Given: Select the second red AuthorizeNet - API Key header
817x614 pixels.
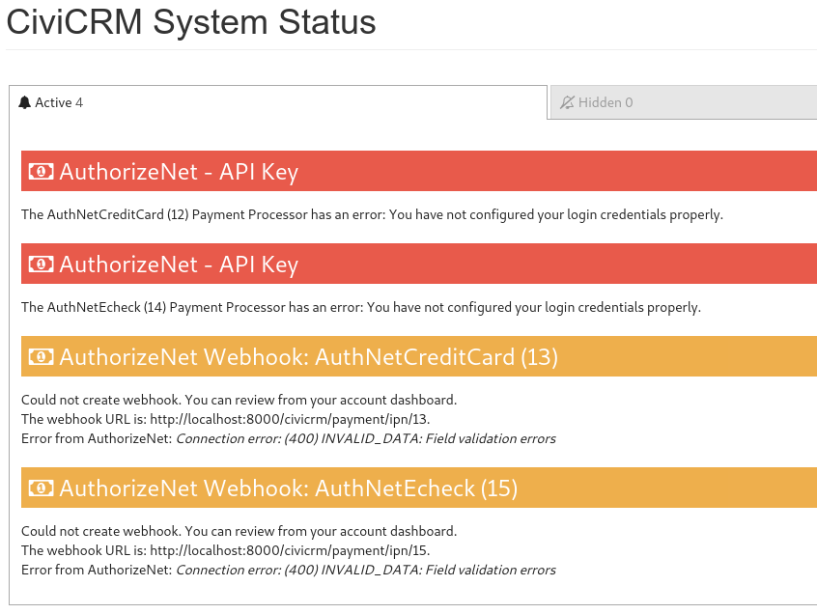Looking at the screenshot, I should click(419, 264).
